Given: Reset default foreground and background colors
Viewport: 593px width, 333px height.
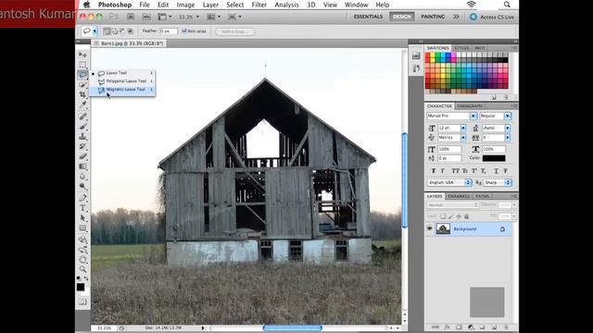Looking at the screenshot, I should pyautogui.click(x=79, y=278).
